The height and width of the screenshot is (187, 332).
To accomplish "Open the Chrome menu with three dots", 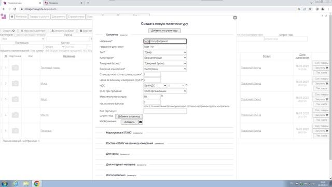I will 328,9.
